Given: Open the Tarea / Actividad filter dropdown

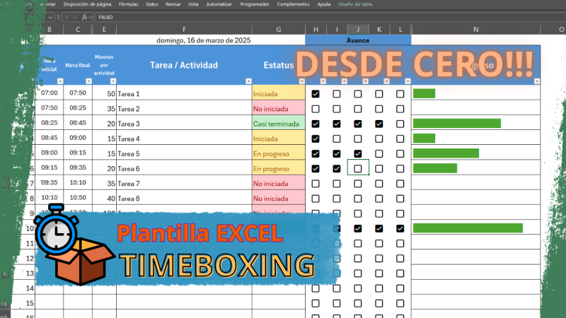Looking at the screenshot, I should (247, 81).
